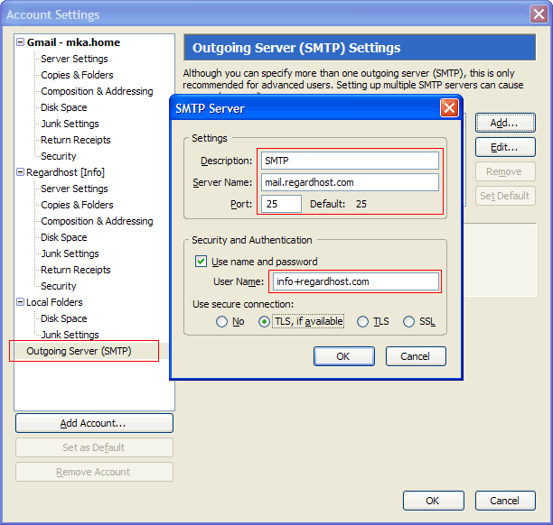Open Outgoing Server (SMTP) in sidebar

pyautogui.click(x=79, y=351)
